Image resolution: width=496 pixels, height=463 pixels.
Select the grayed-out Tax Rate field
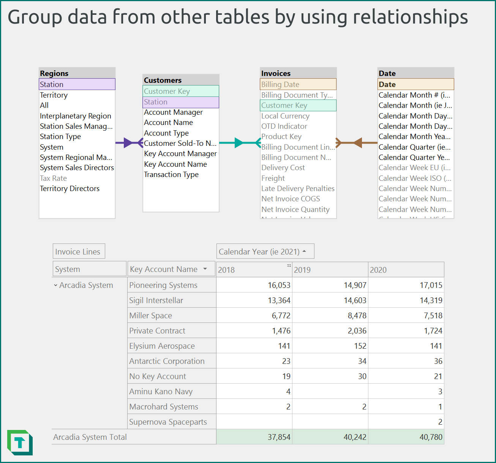(54, 178)
